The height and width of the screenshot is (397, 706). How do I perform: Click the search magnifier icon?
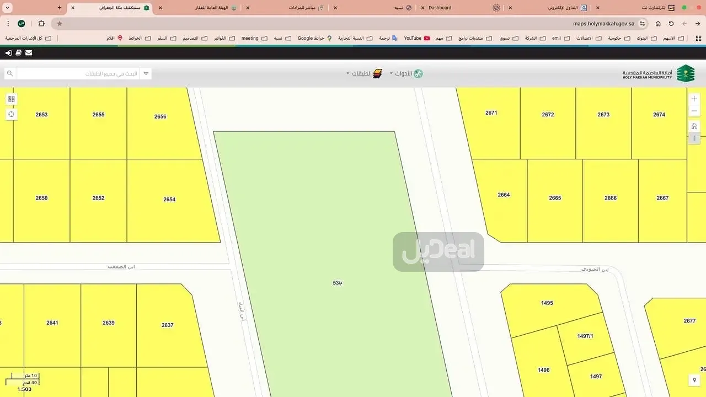(9, 73)
